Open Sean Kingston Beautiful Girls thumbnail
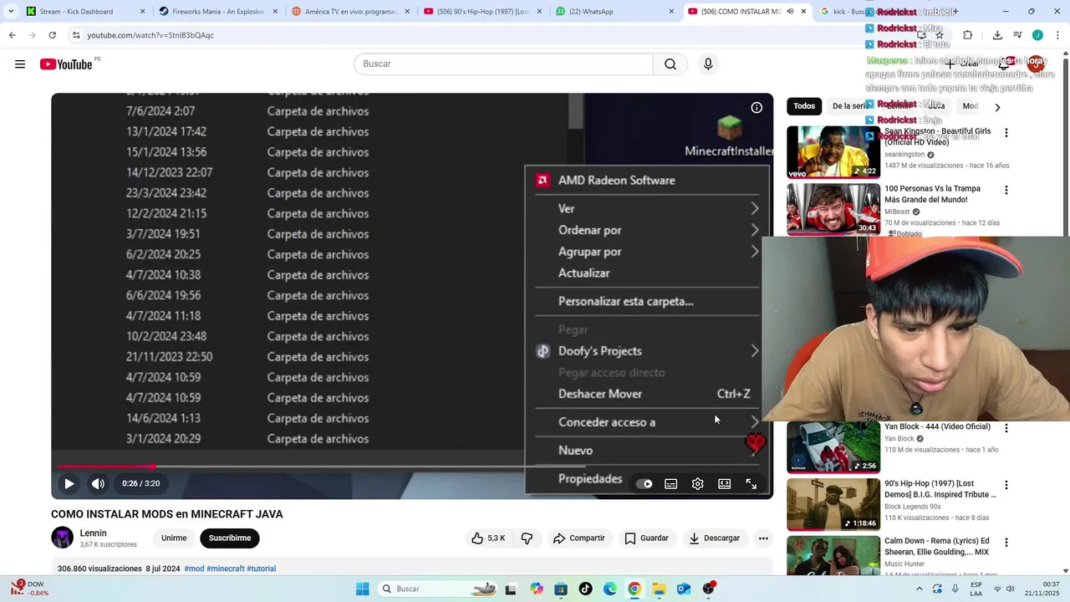The width and height of the screenshot is (1070, 602). (x=833, y=152)
